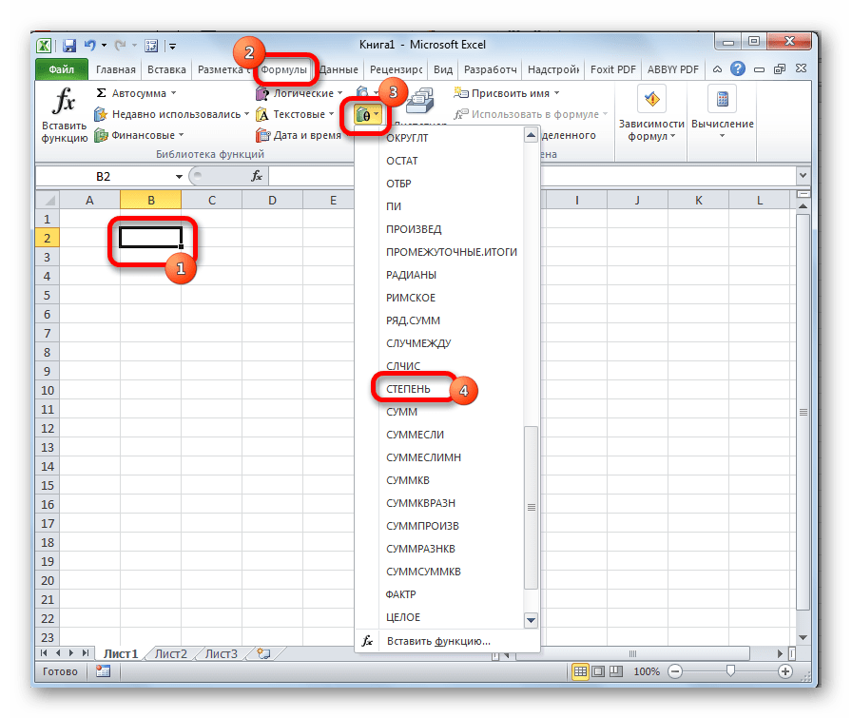This screenshot has height=718, width=852.
Task: Select the Лист2 sheet tab
Action: (x=171, y=653)
